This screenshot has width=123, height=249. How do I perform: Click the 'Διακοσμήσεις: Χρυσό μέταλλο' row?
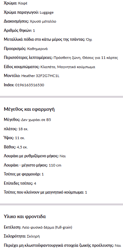click(30, 21)
